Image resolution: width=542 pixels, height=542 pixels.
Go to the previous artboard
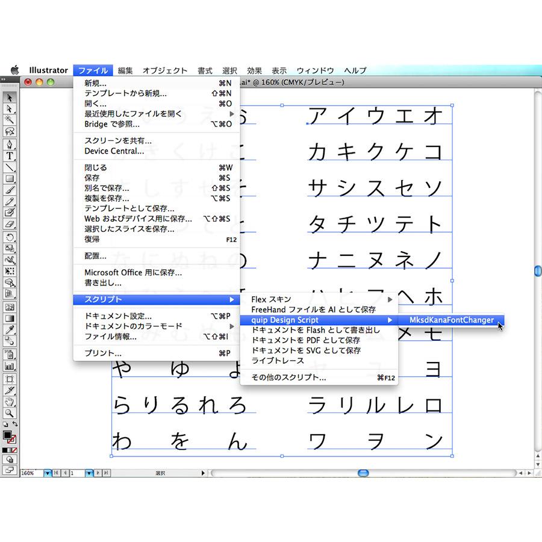point(65,473)
